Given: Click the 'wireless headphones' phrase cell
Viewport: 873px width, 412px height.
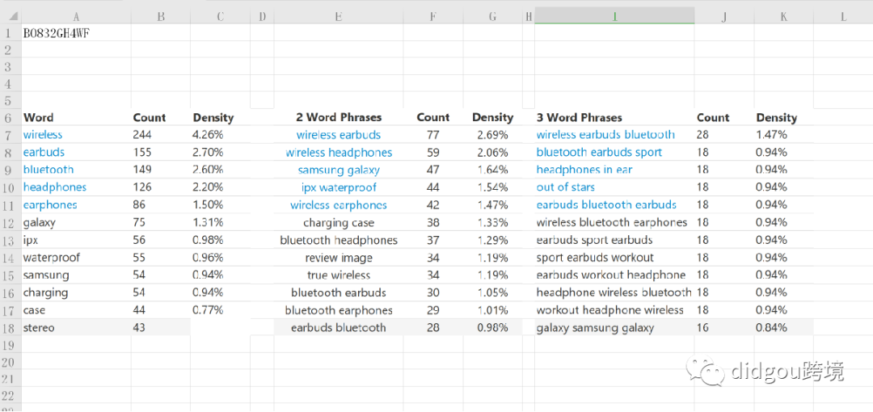Looking at the screenshot, I should pyautogui.click(x=339, y=153).
